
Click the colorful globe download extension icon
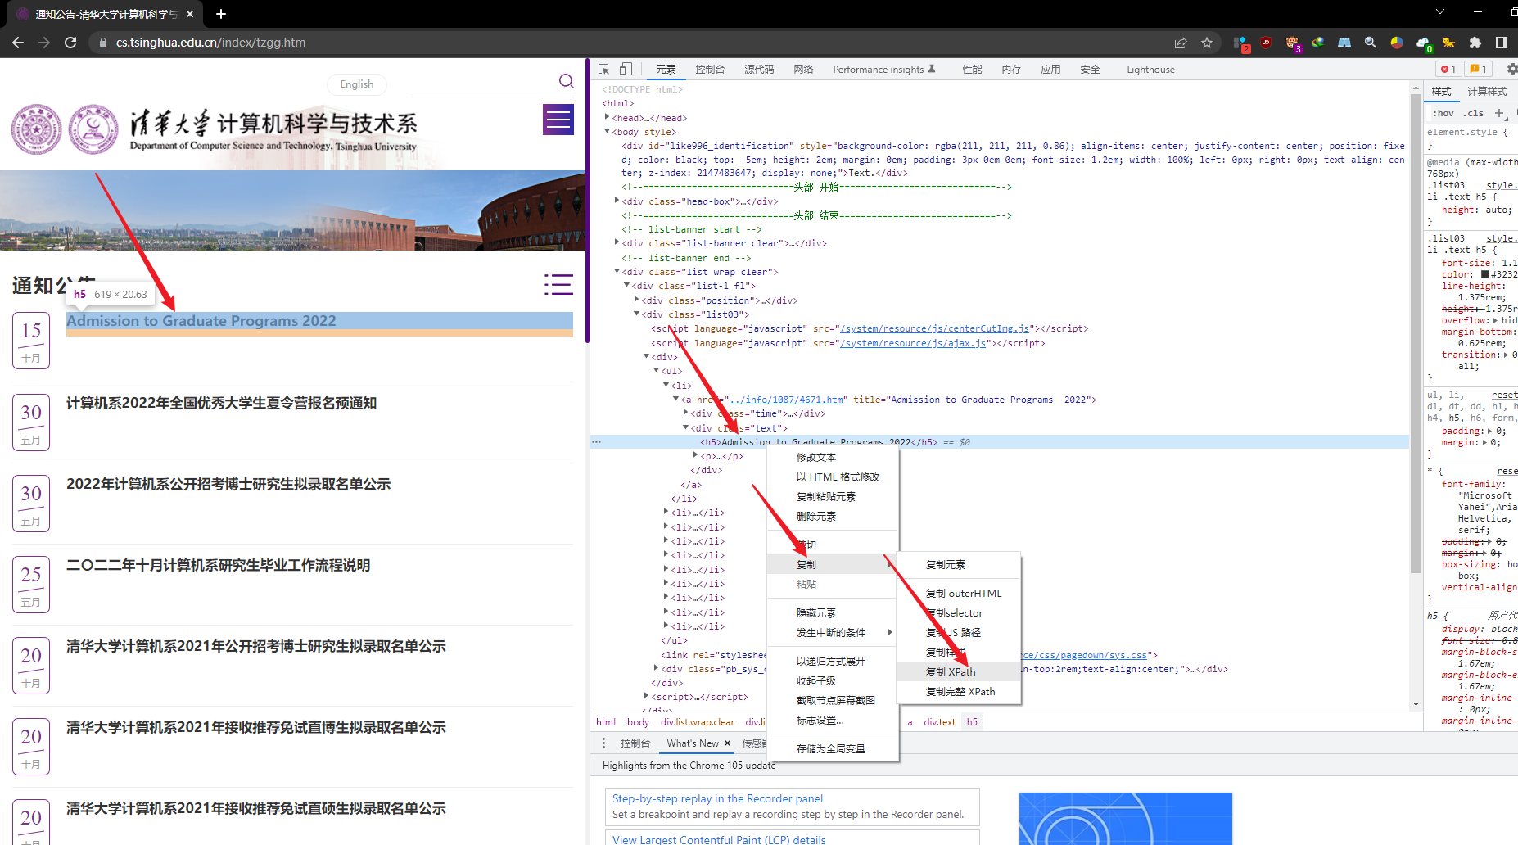(1318, 43)
